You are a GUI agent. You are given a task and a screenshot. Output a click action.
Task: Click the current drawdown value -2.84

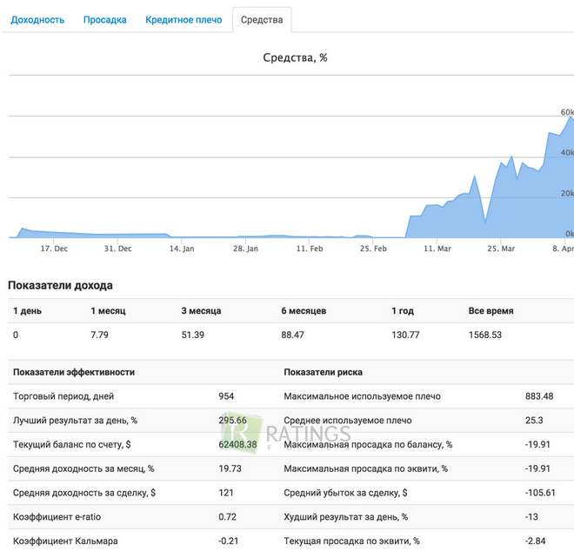coord(536,541)
